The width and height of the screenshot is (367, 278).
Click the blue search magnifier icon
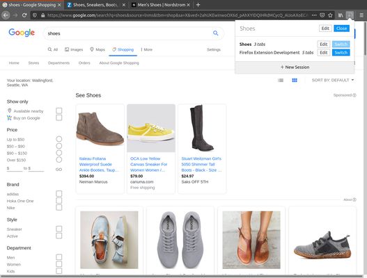(x=216, y=33)
